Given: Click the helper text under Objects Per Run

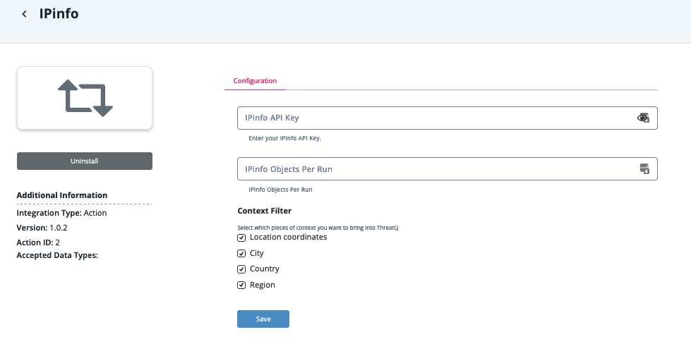Looking at the screenshot, I should click(x=280, y=190).
